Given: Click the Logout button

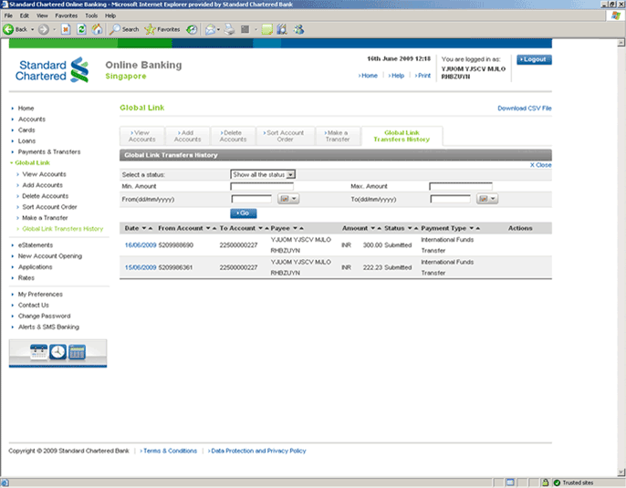Looking at the screenshot, I should tap(534, 59).
